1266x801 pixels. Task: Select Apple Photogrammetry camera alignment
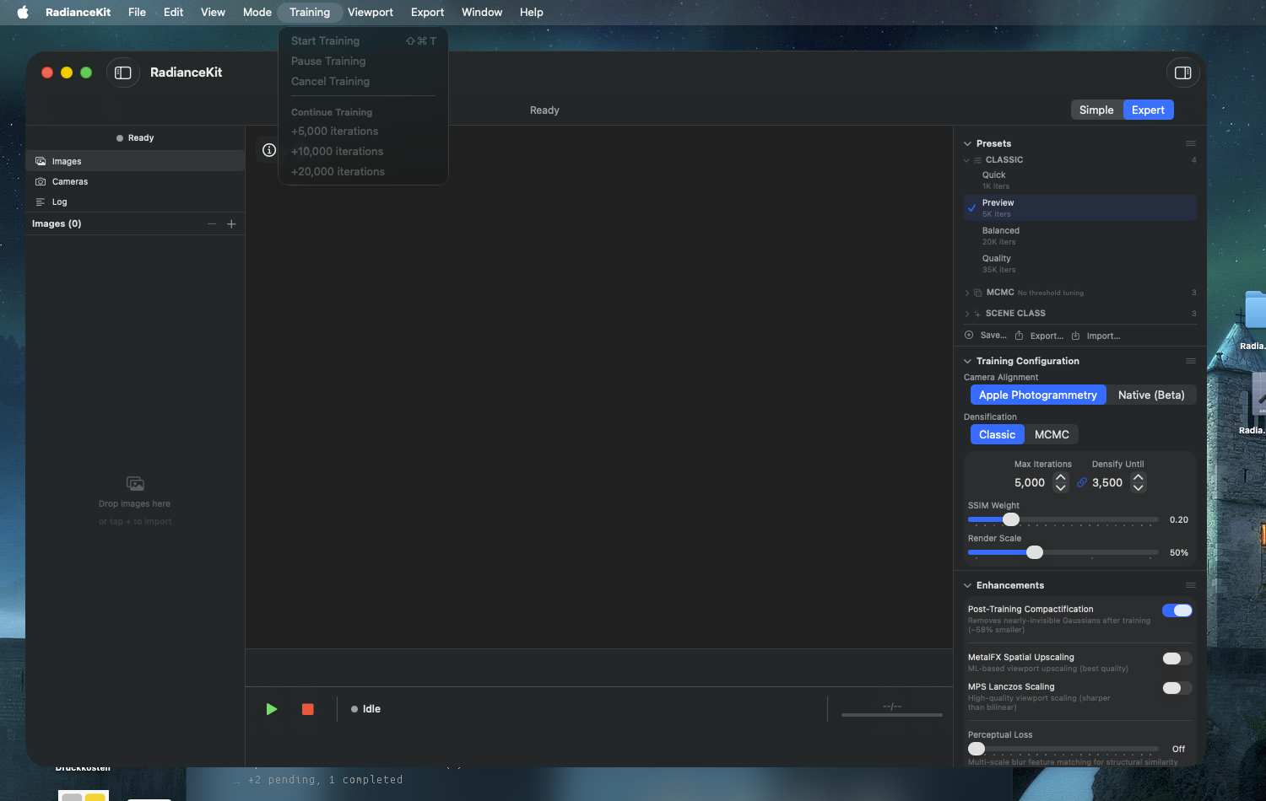coord(1038,395)
